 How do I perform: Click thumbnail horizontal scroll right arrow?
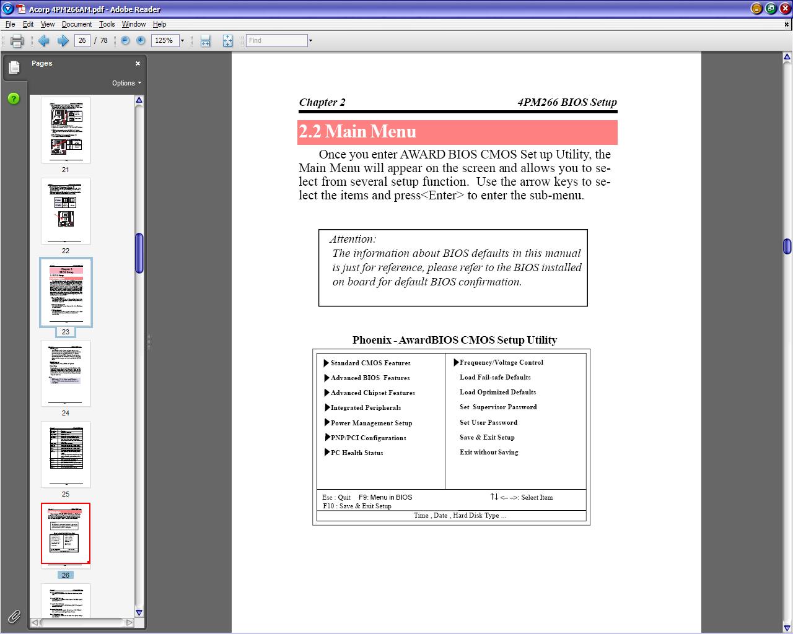[x=129, y=622]
